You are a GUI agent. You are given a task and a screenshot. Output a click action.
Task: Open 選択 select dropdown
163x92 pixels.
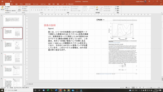click(118, 11)
